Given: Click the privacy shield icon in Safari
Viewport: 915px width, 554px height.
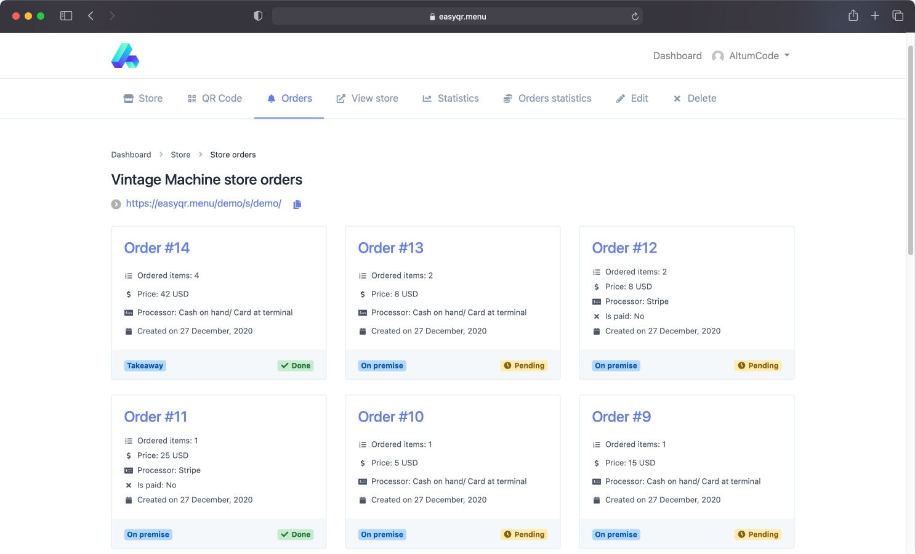Looking at the screenshot, I should (258, 16).
